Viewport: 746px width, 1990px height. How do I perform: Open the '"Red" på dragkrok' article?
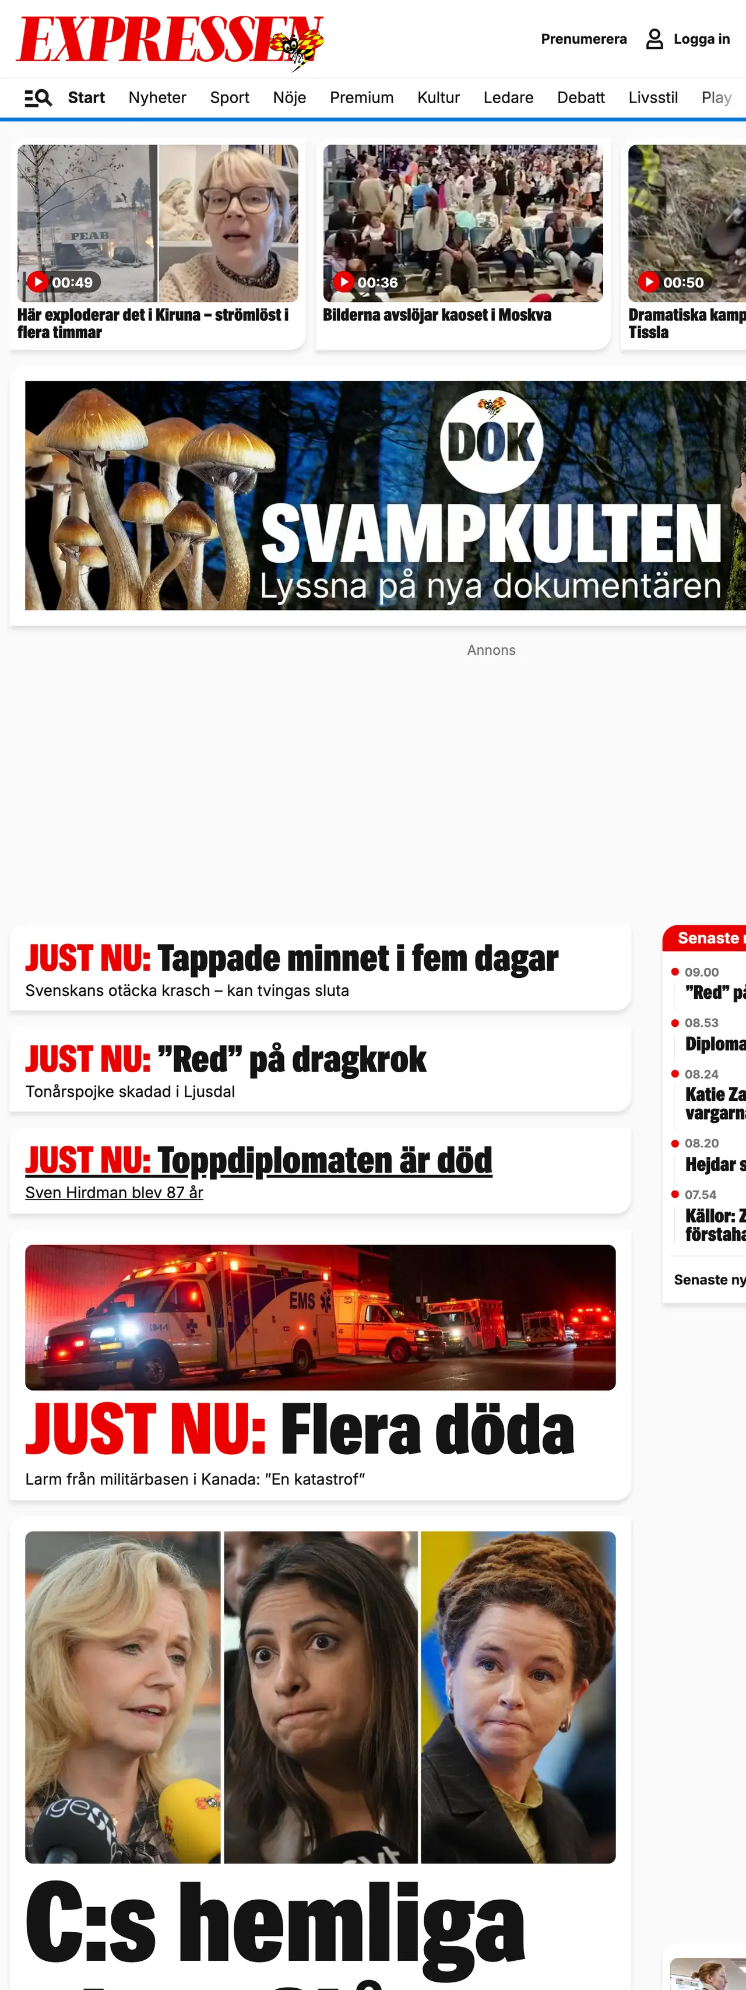tap(226, 1059)
